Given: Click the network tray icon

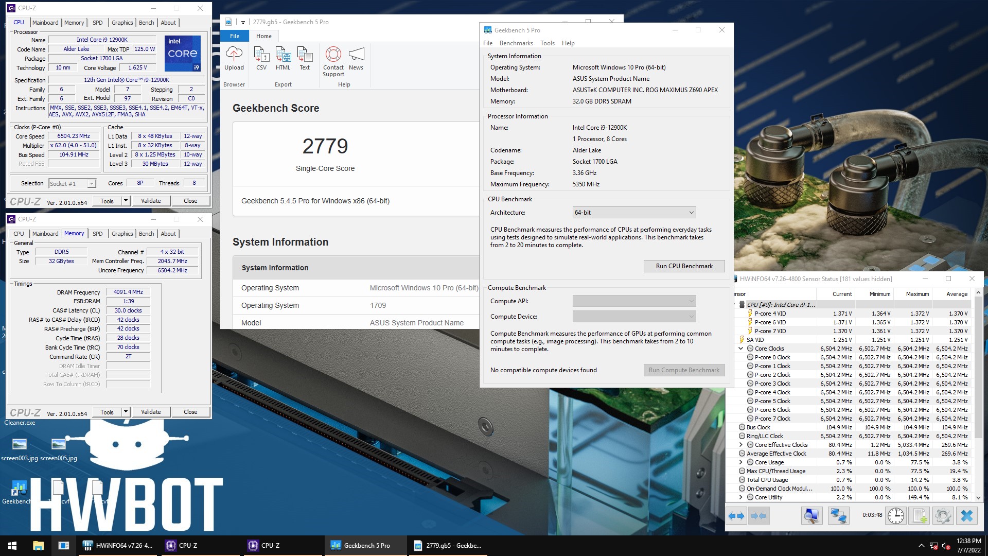Looking at the screenshot, I should click(x=933, y=546).
